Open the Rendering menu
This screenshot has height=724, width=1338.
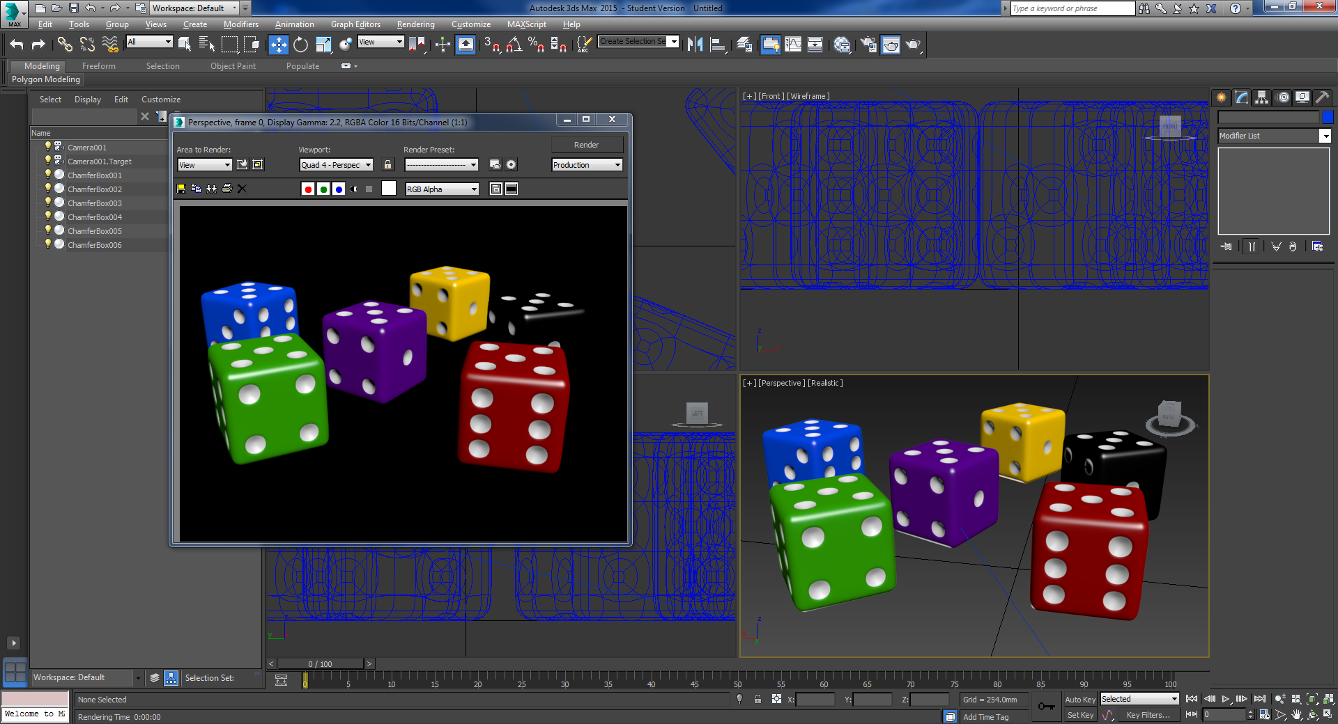pos(415,24)
